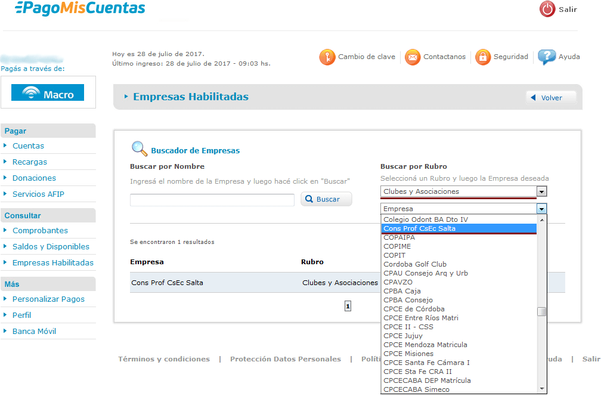601x396 pixels.
Task: Click the Contactanos envelope icon
Action: [413, 57]
